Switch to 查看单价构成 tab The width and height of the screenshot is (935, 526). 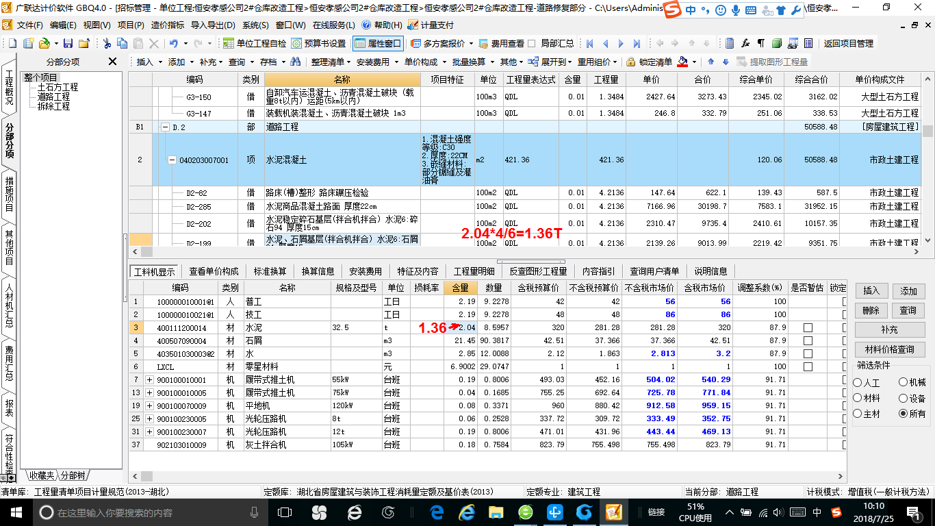pyautogui.click(x=214, y=271)
